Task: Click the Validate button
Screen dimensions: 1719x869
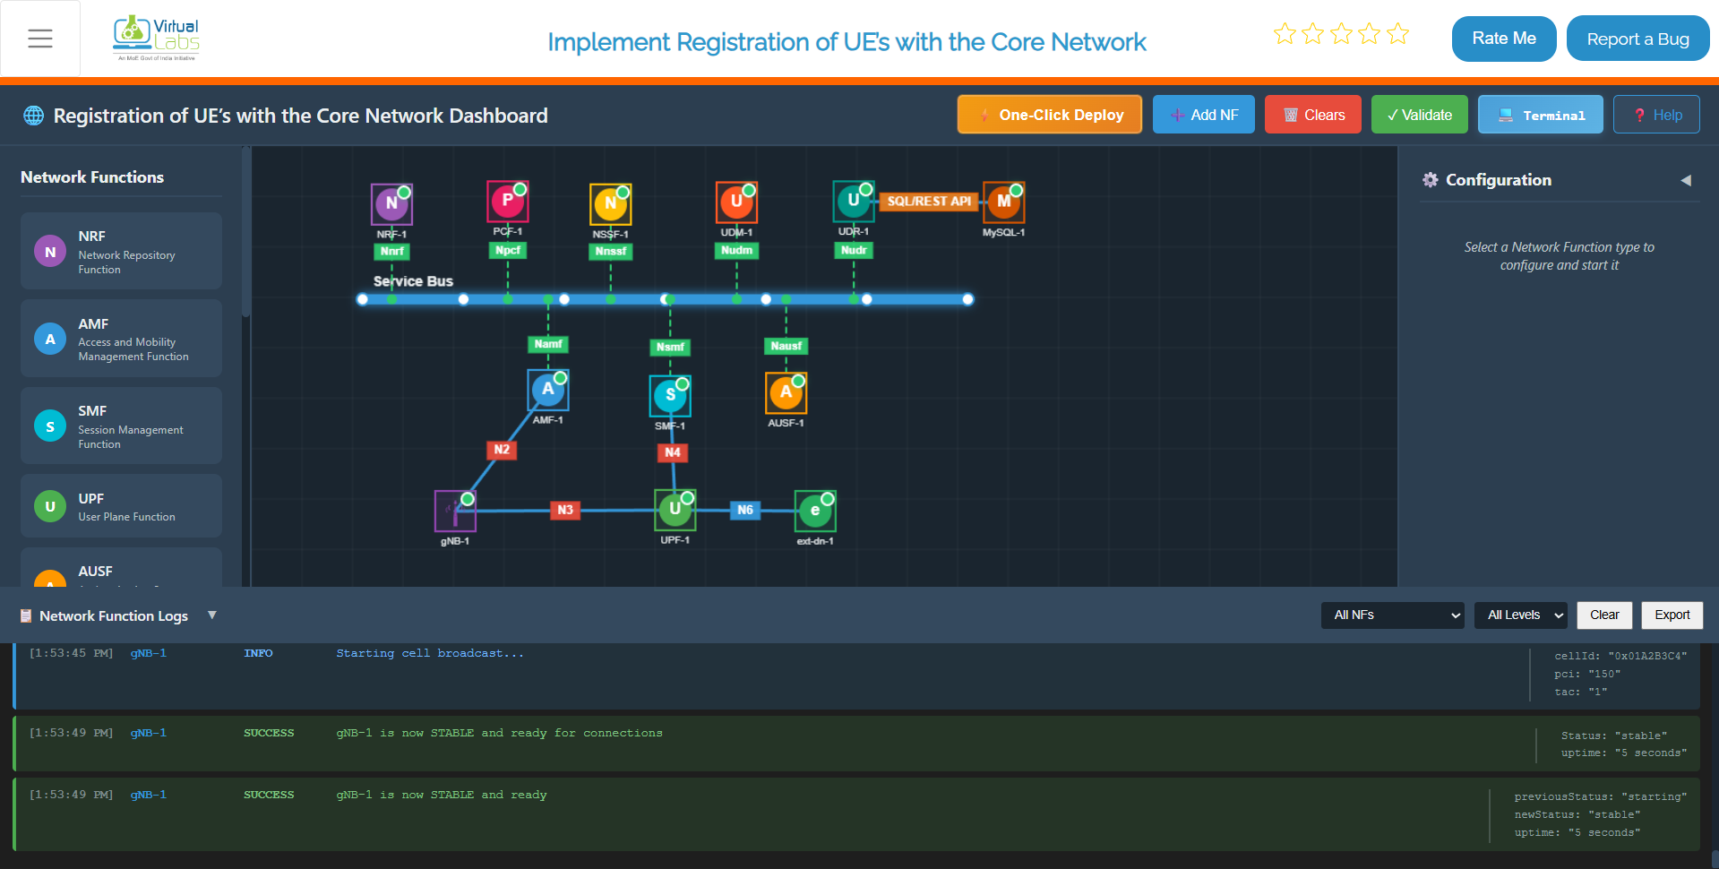Action: pyautogui.click(x=1419, y=115)
